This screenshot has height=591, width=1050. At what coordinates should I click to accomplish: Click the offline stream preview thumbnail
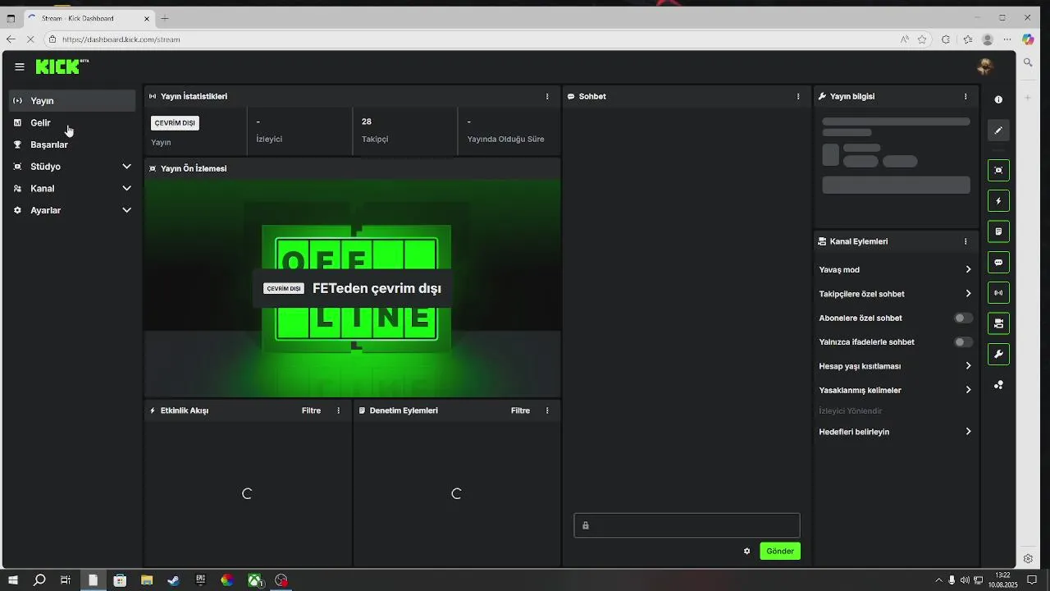(353, 288)
